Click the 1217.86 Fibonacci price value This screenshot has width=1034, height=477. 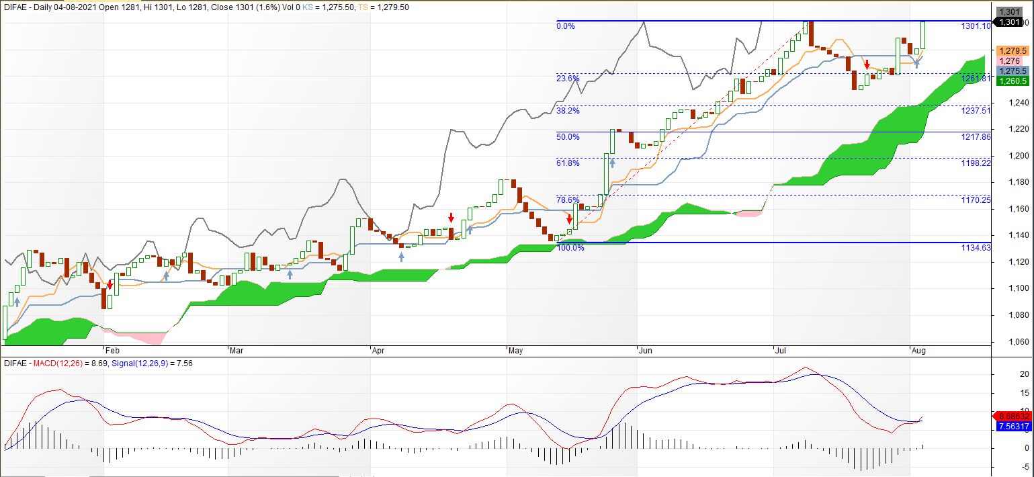(976, 137)
